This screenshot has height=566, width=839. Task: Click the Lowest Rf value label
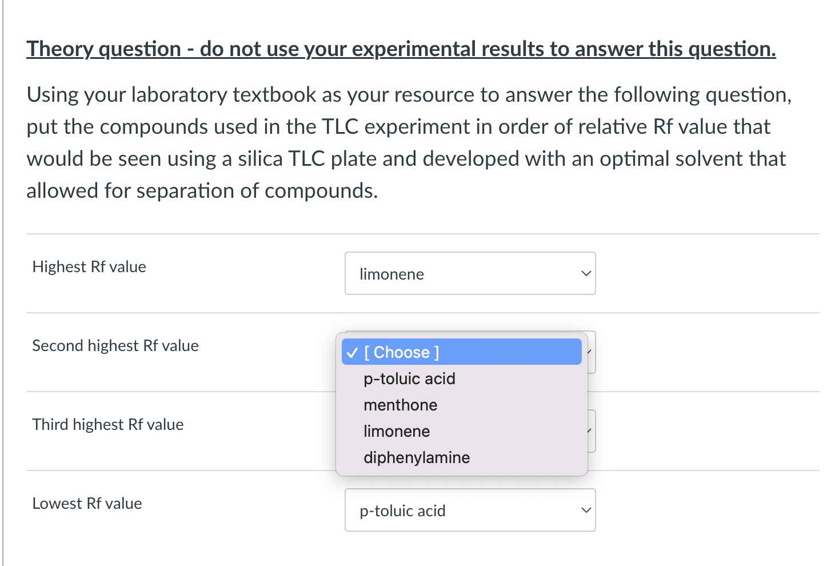click(87, 504)
